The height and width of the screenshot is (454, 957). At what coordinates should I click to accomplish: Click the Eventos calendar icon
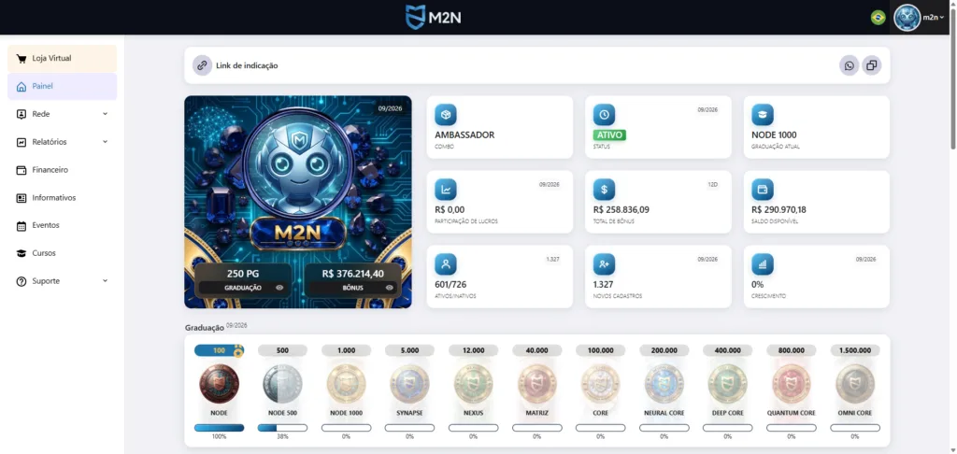[21, 226]
